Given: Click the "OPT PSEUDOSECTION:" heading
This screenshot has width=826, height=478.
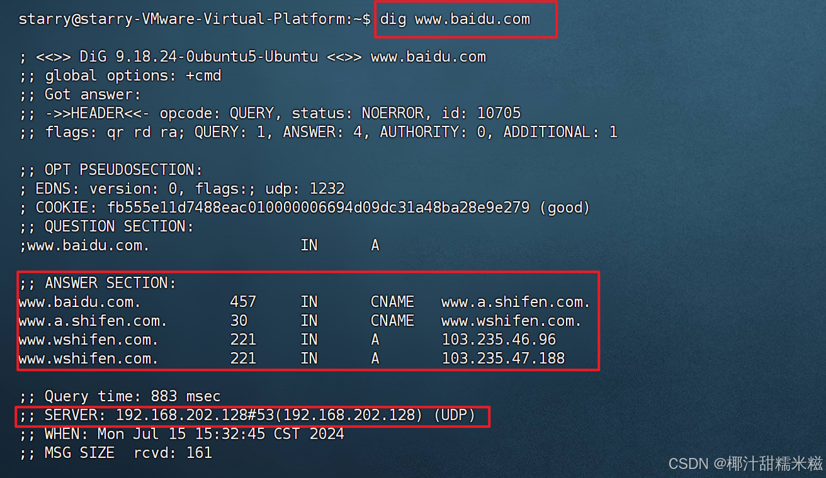Looking at the screenshot, I should (111, 170).
